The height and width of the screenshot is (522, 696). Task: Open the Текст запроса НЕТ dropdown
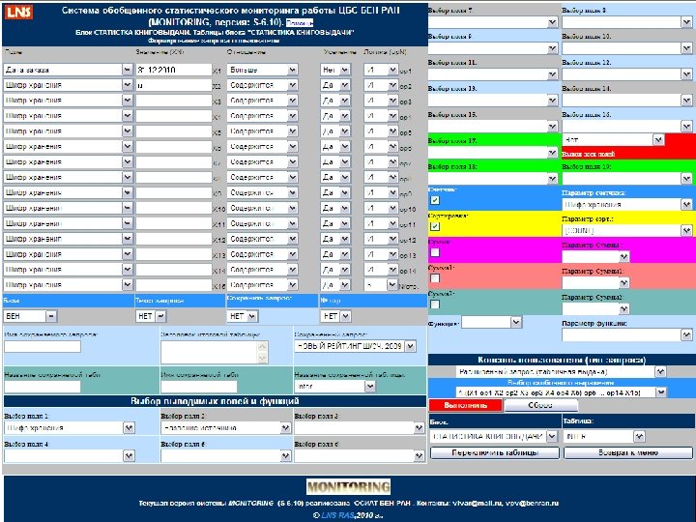point(151,316)
